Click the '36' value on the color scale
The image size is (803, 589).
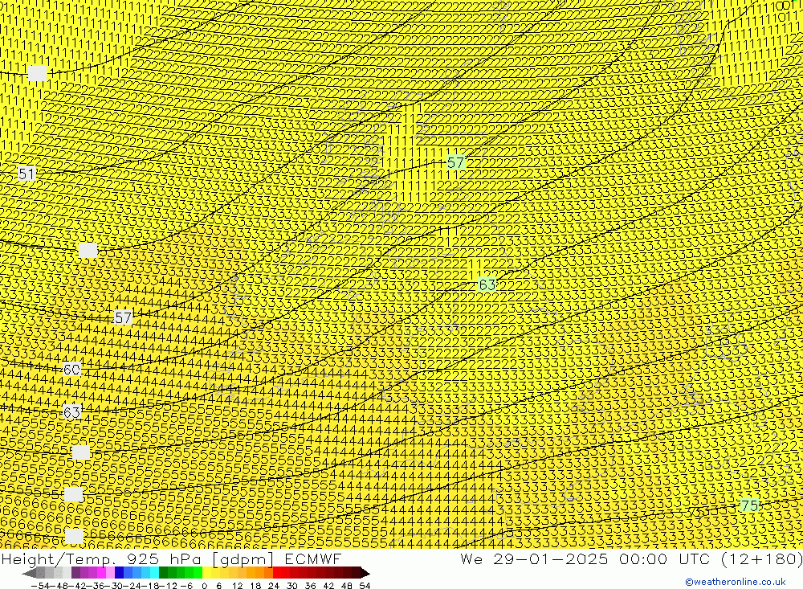click(310, 586)
